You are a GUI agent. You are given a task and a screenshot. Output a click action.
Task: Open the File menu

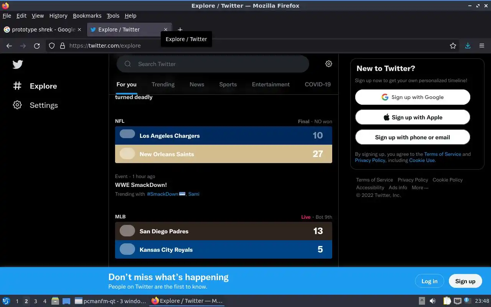point(7,16)
